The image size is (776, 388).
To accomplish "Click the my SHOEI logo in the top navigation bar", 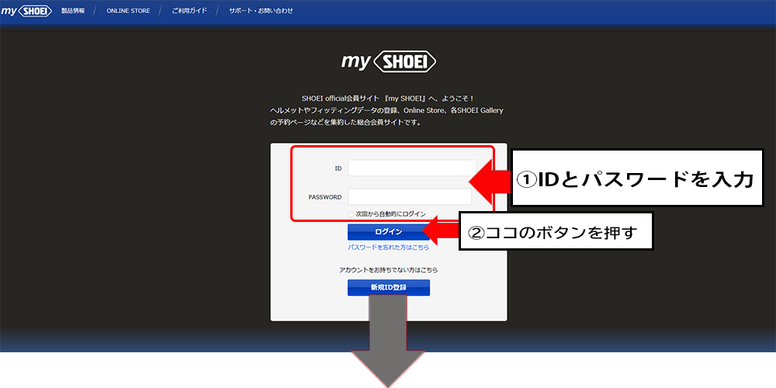I will click(27, 11).
